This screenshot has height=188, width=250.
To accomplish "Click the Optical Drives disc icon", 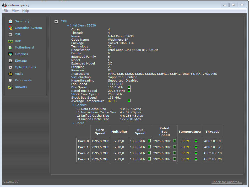I will point(10,67).
